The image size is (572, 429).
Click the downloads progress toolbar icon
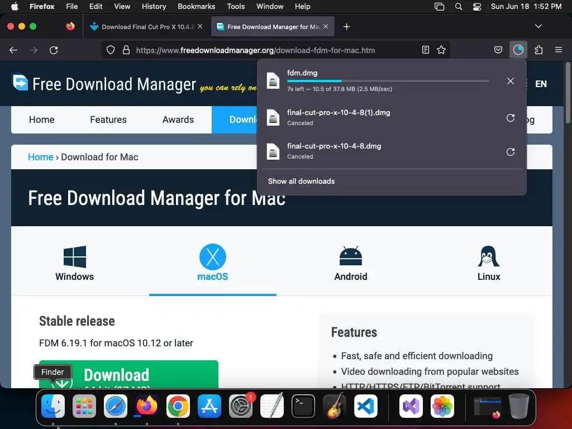[518, 50]
